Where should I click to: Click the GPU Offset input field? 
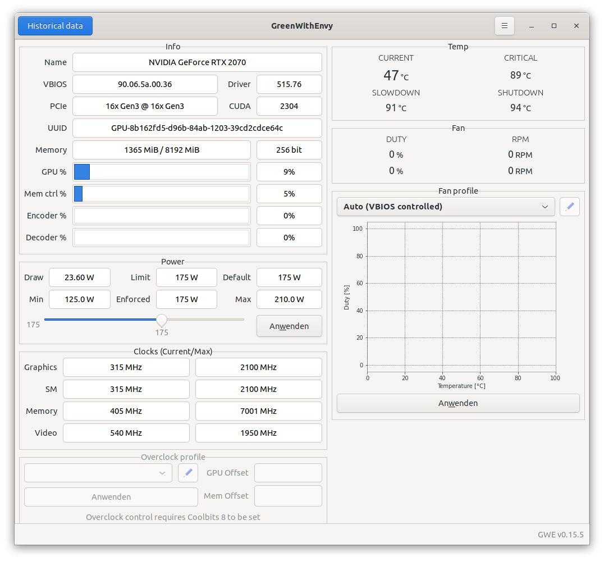(x=288, y=473)
